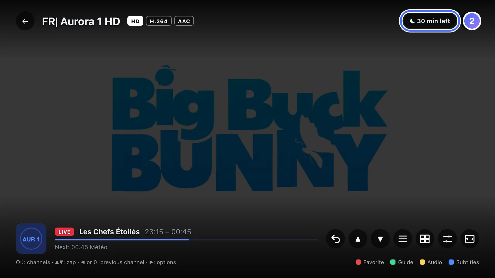Open Subtitles via the blue key
The width and height of the screenshot is (495, 278).
coord(464,262)
